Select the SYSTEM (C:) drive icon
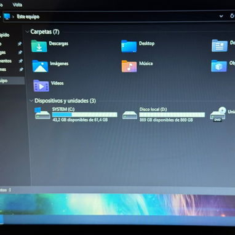Viewport: 235px width, 235px height. [x=42, y=113]
